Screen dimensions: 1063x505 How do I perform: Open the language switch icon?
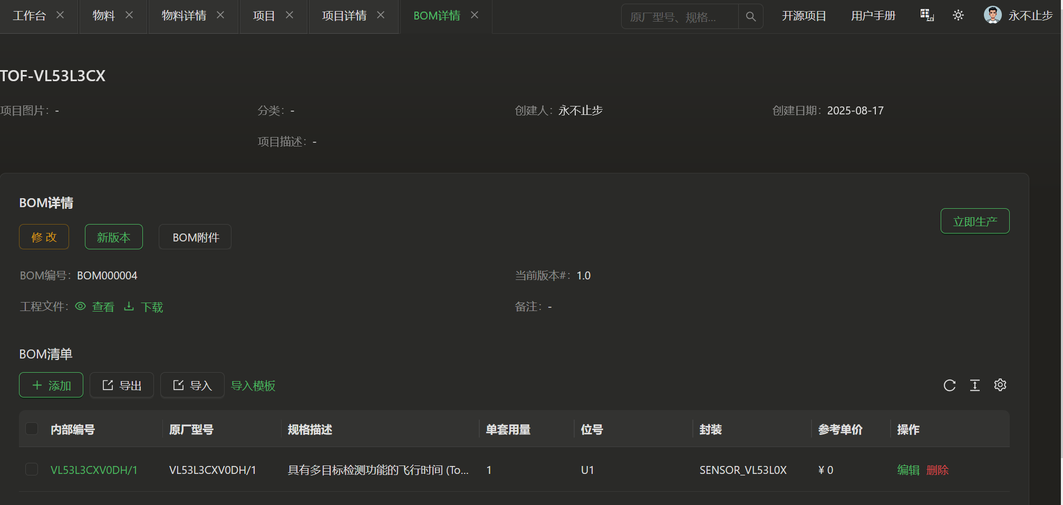(926, 15)
